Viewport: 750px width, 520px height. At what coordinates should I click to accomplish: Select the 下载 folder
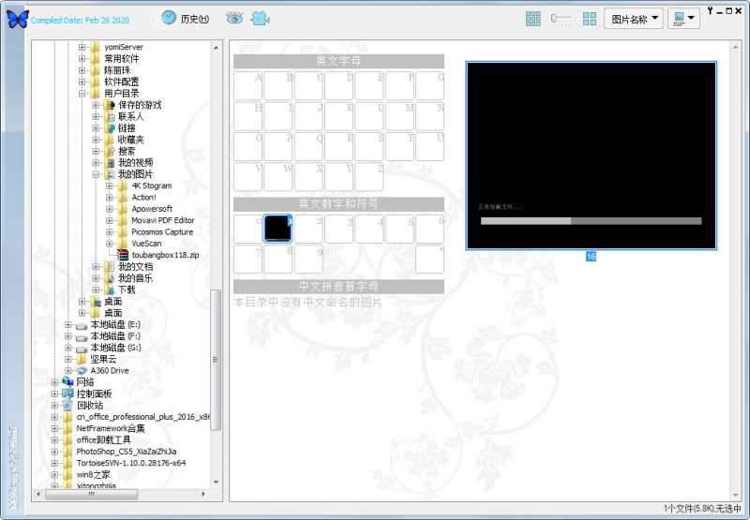(127, 290)
